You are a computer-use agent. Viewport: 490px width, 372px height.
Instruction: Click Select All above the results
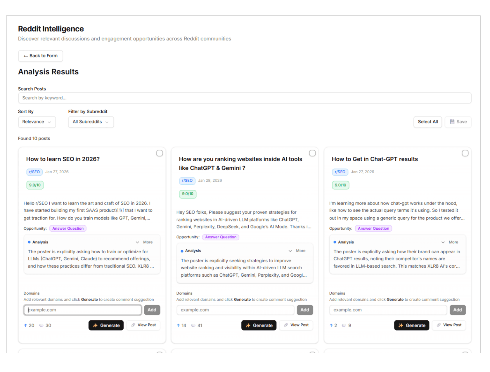tap(427, 122)
